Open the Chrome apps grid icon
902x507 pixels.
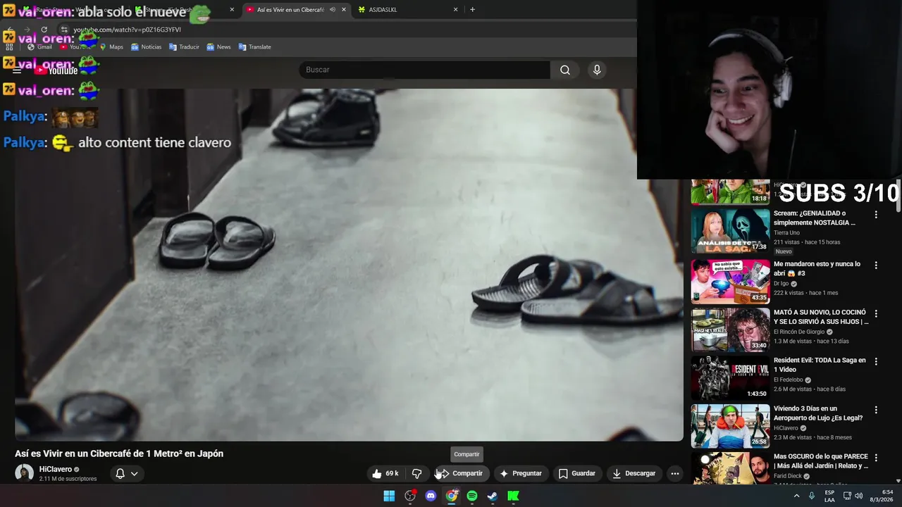(x=9, y=47)
